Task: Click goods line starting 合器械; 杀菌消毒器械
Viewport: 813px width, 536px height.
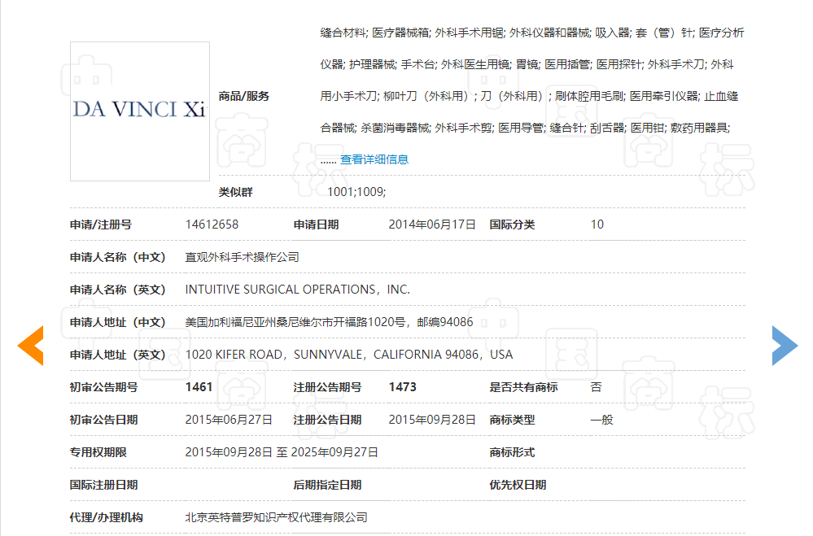Action: pos(525,128)
